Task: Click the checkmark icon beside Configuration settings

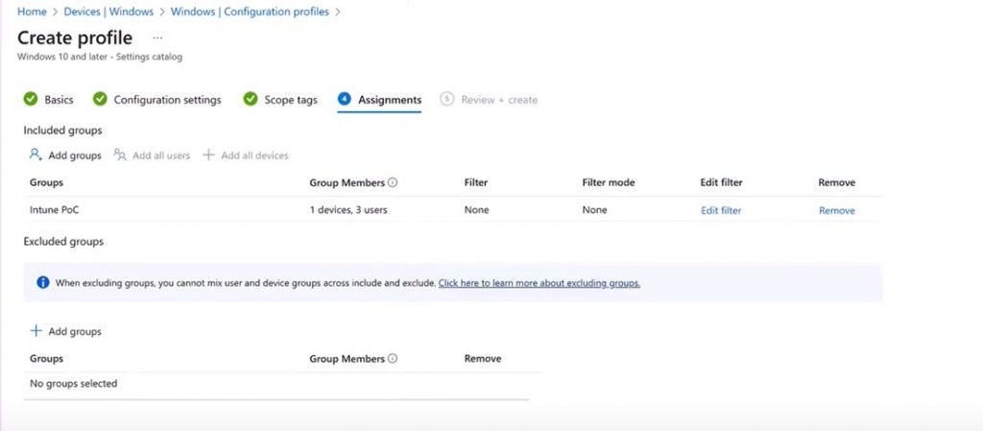Action: (x=99, y=99)
